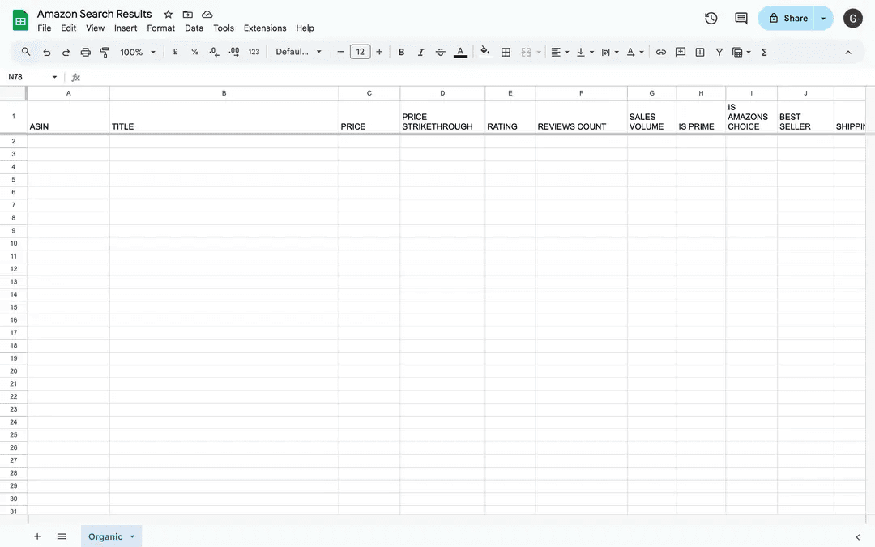This screenshot has width=875, height=547.
Task: Print the spreadsheet using the printer icon
Action: [x=85, y=52]
